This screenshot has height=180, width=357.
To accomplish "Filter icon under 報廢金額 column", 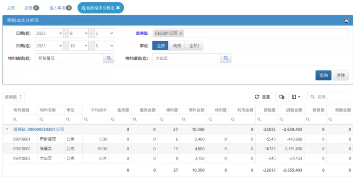I will click(x=330, y=119).
